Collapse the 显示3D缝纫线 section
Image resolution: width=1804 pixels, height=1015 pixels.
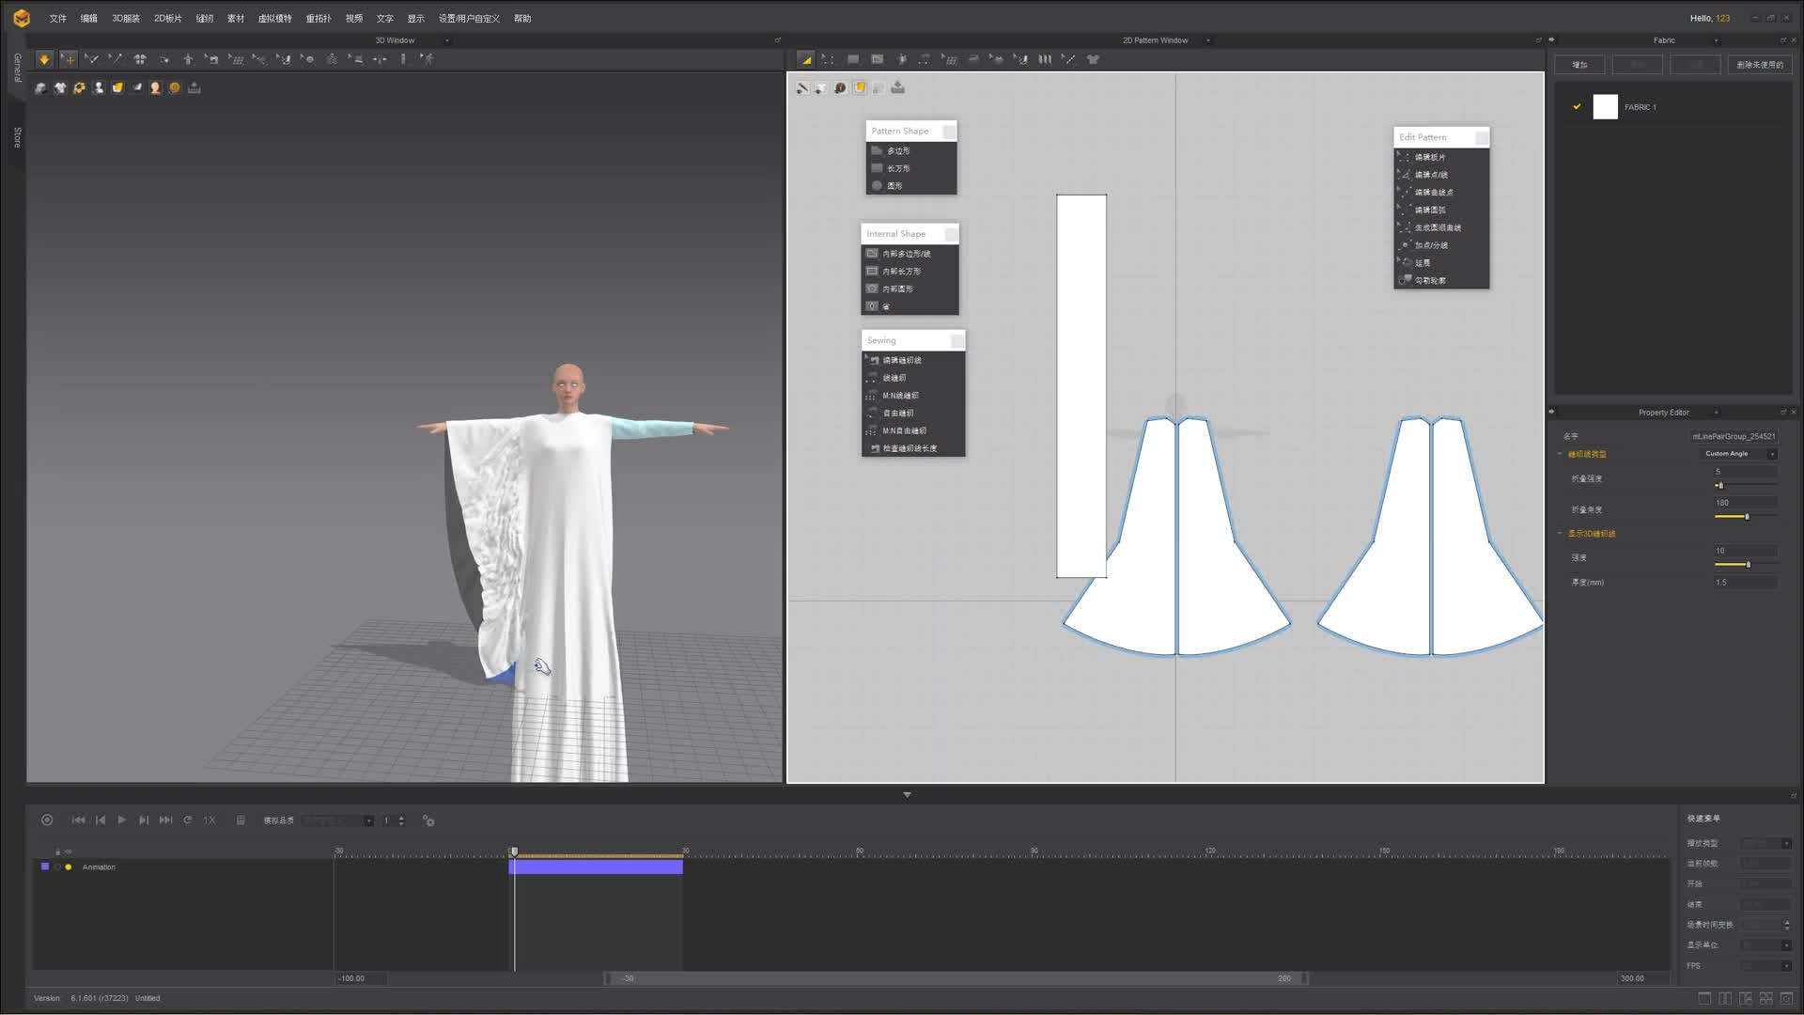point(1561,533)
